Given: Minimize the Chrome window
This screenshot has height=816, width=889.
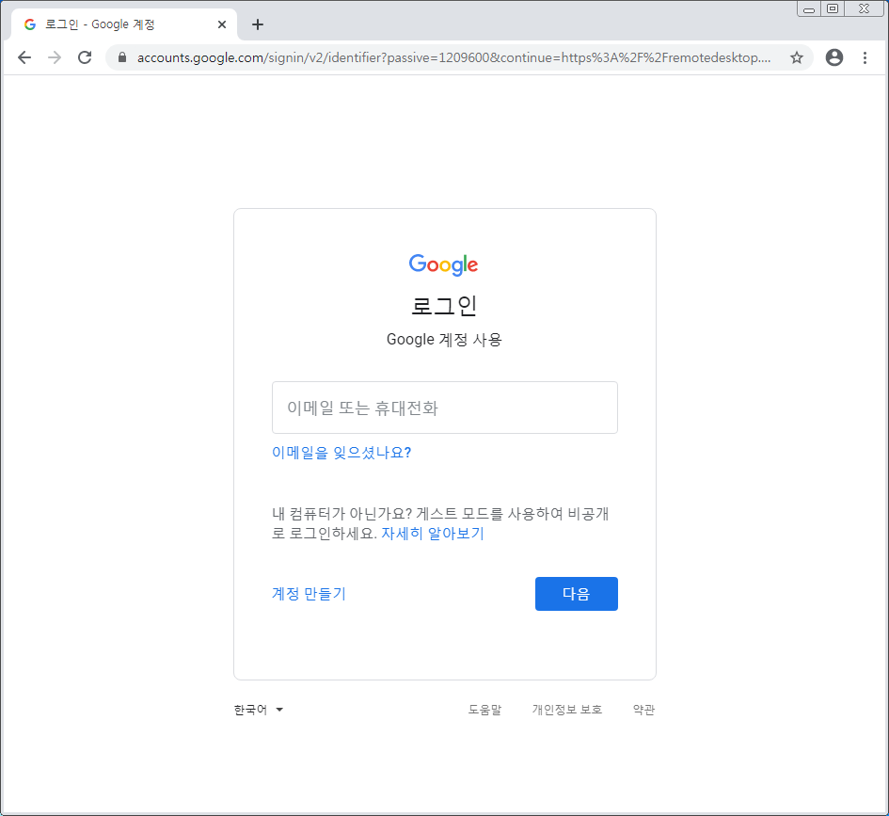Looking at the screenshot, I should (x=809, y=9).
